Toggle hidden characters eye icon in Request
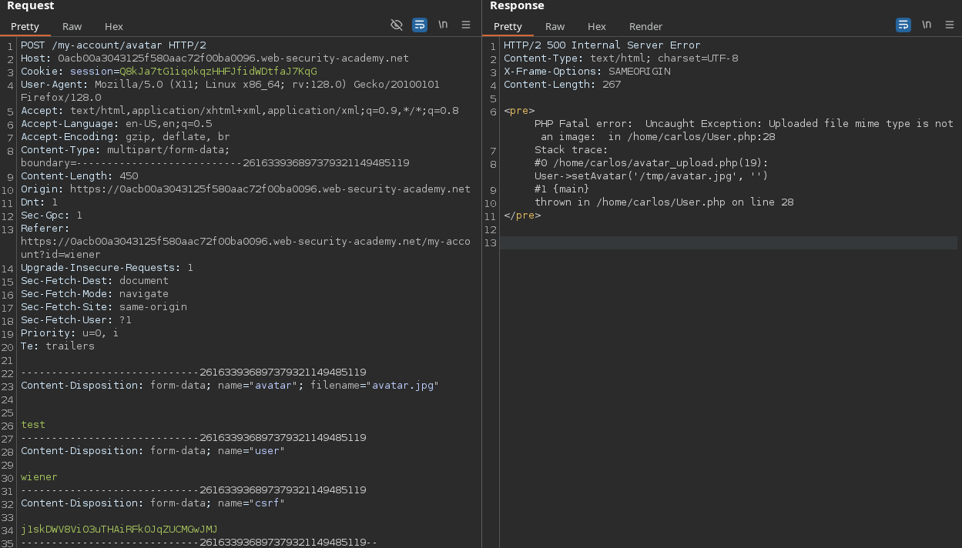 pos(397,25)
